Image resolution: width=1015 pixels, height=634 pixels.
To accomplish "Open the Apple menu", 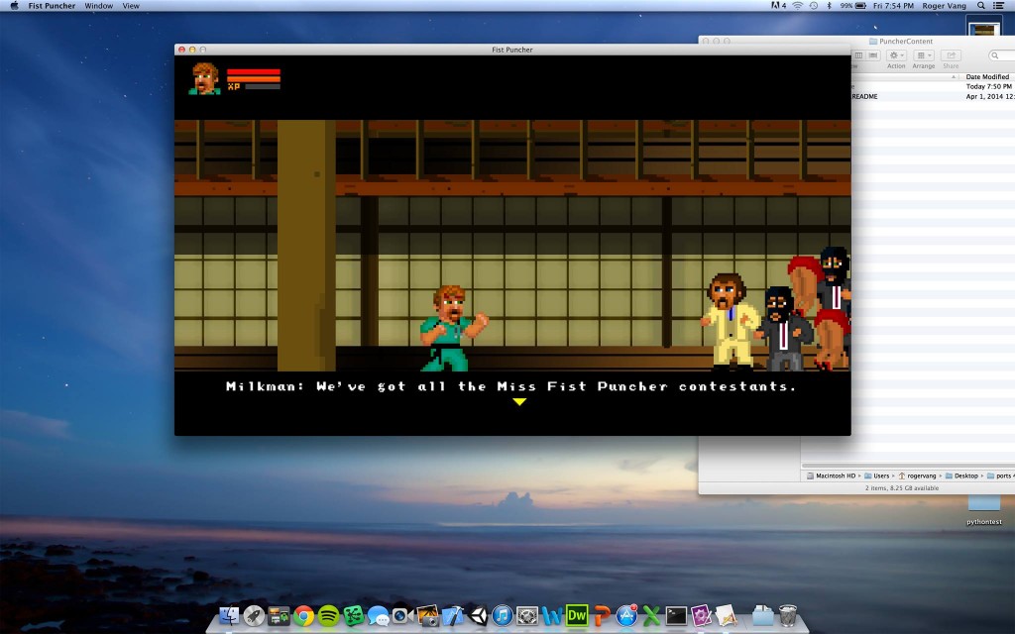I will coord(14,5).
